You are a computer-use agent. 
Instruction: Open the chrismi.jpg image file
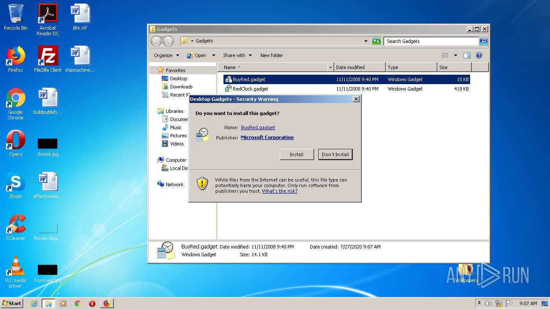48,146
